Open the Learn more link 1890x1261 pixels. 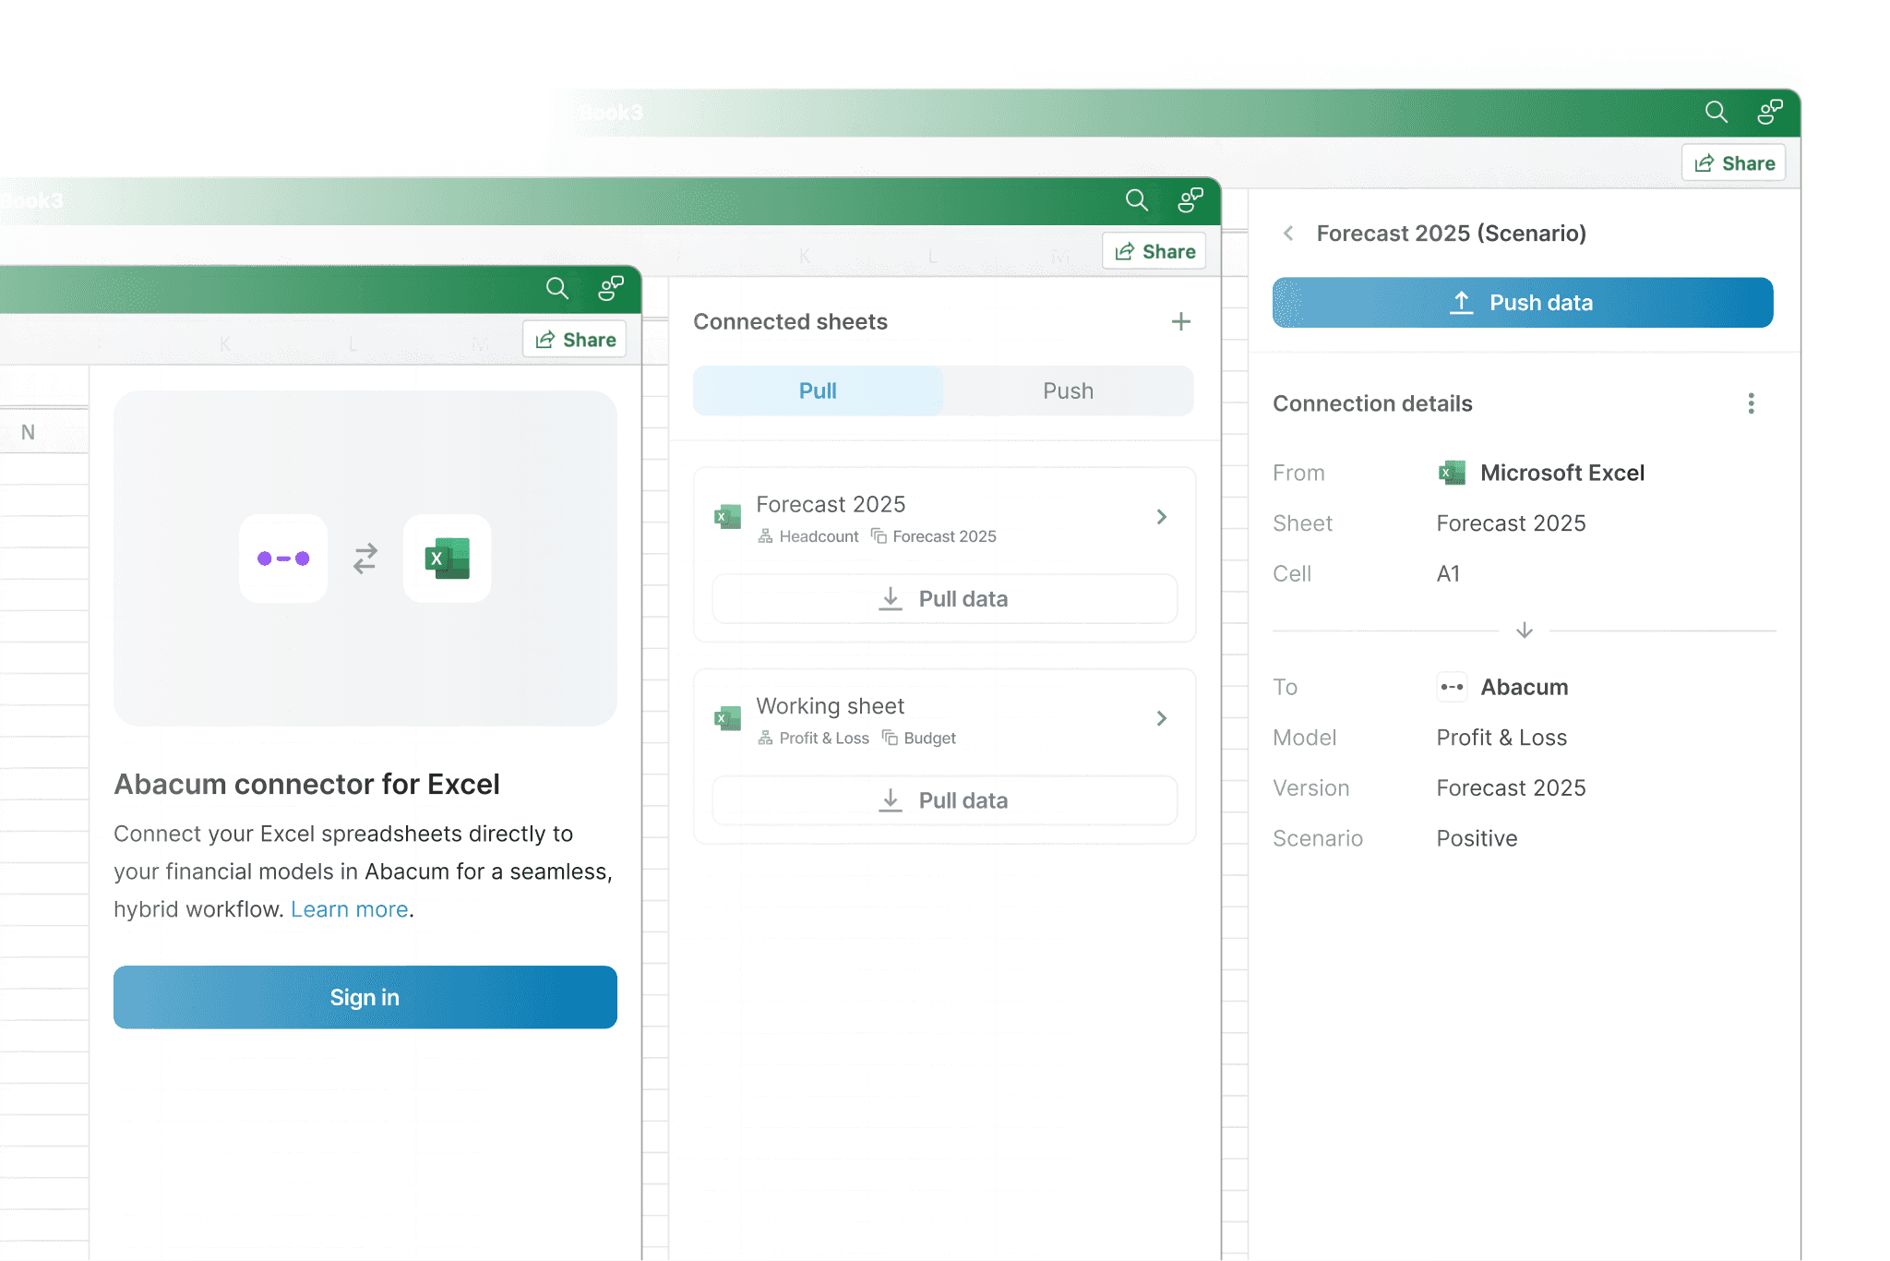349,909
